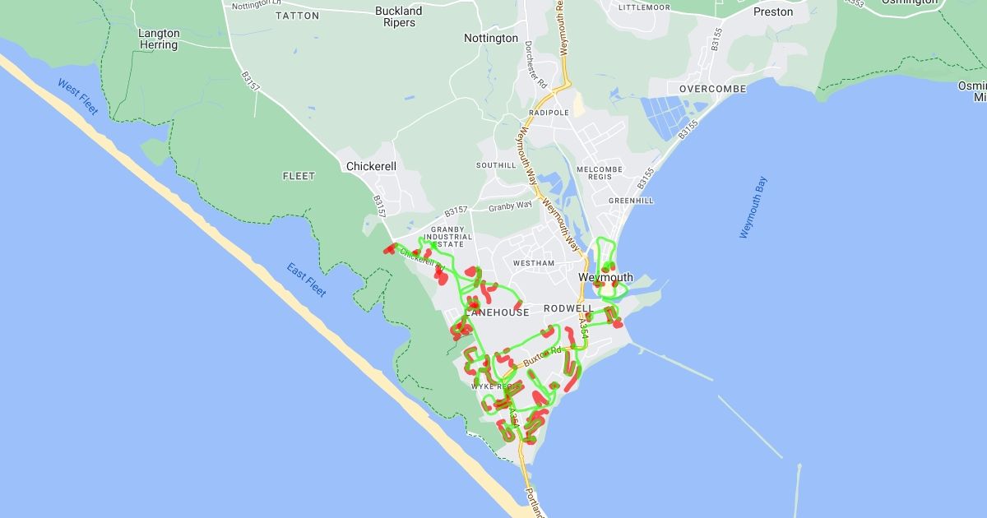Select the East Fleet water label

pyautogui.click(x=306, y=280)
